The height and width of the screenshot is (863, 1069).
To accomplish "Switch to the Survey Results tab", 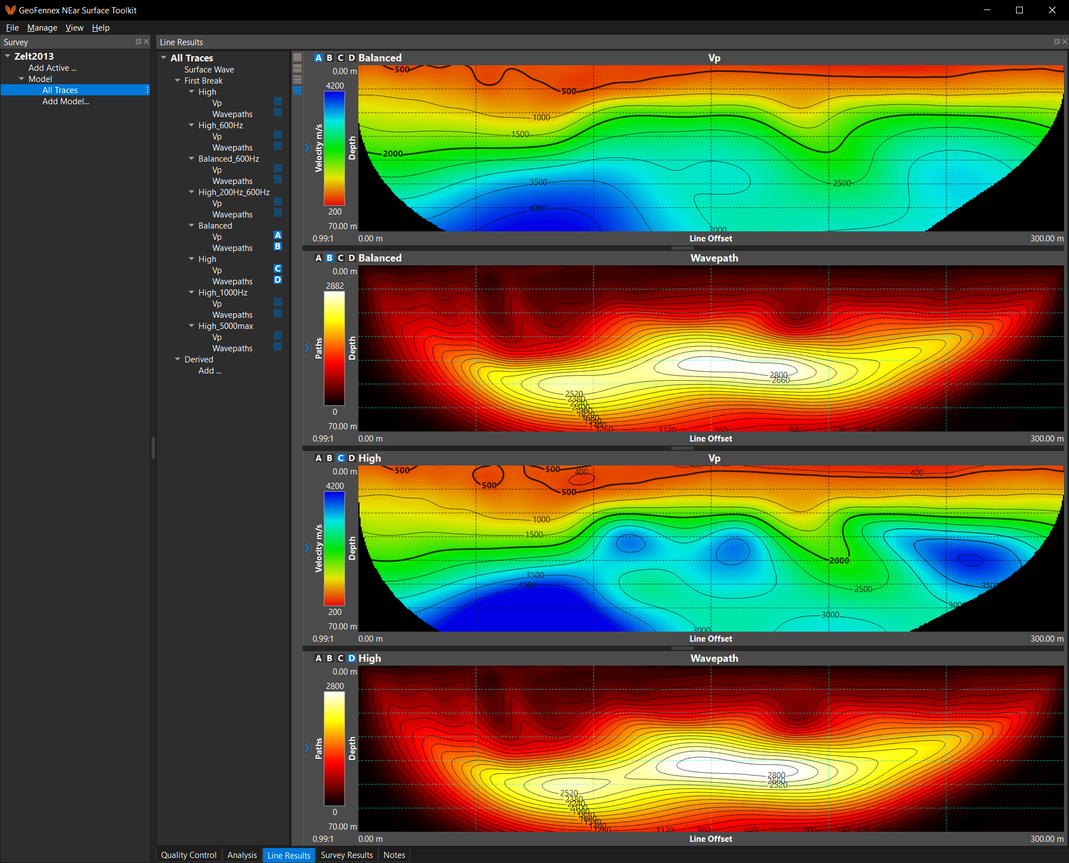I will (x=347, y=855).
